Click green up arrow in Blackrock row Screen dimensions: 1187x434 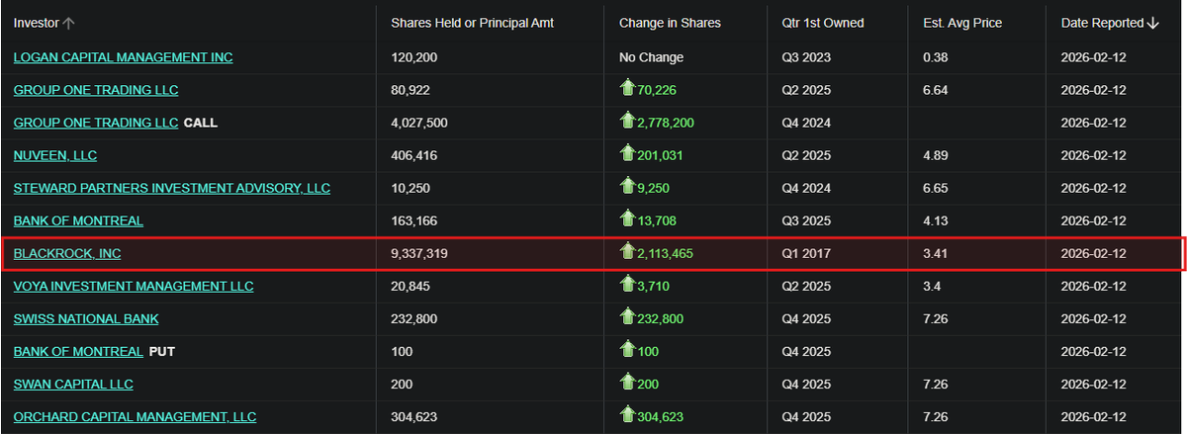pos(626,253)
